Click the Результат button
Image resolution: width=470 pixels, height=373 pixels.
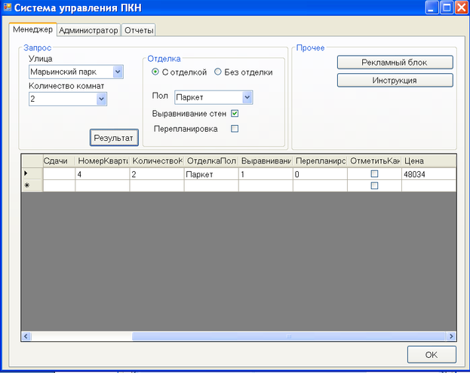point(114,138)
